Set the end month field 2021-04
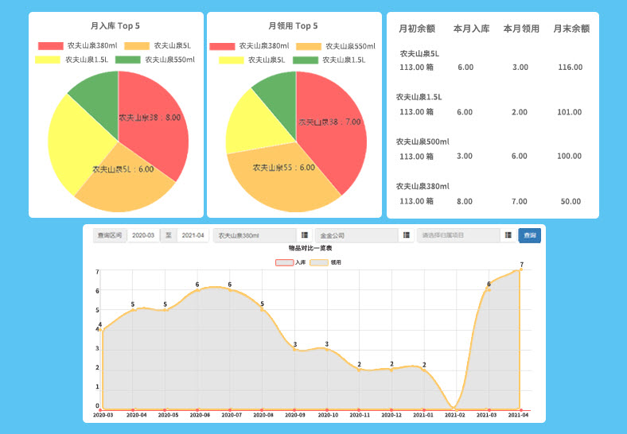 191,235
